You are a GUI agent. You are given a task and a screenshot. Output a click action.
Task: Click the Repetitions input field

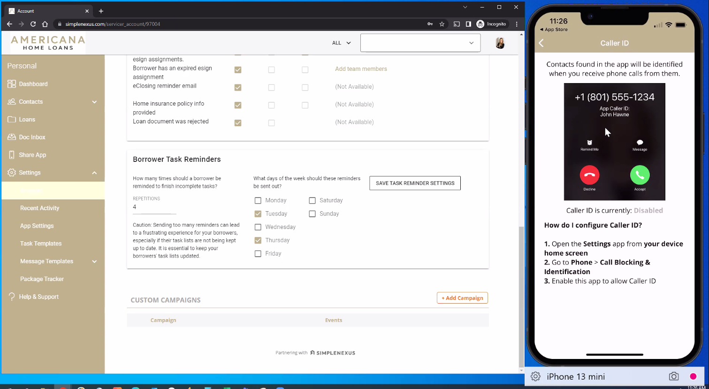tap(154, 207)
